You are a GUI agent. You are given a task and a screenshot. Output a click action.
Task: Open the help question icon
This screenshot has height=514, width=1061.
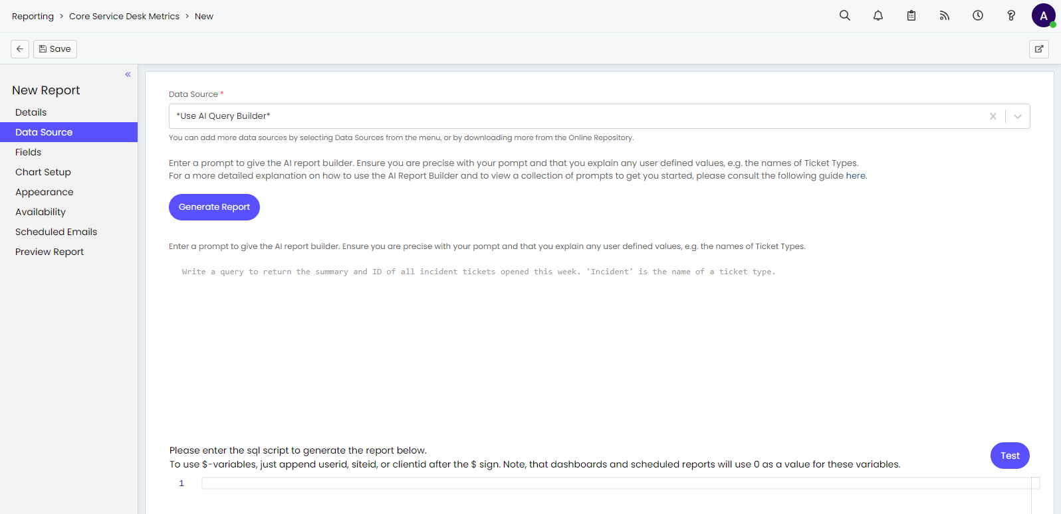pyautogui.click(x=1011, y=15)
